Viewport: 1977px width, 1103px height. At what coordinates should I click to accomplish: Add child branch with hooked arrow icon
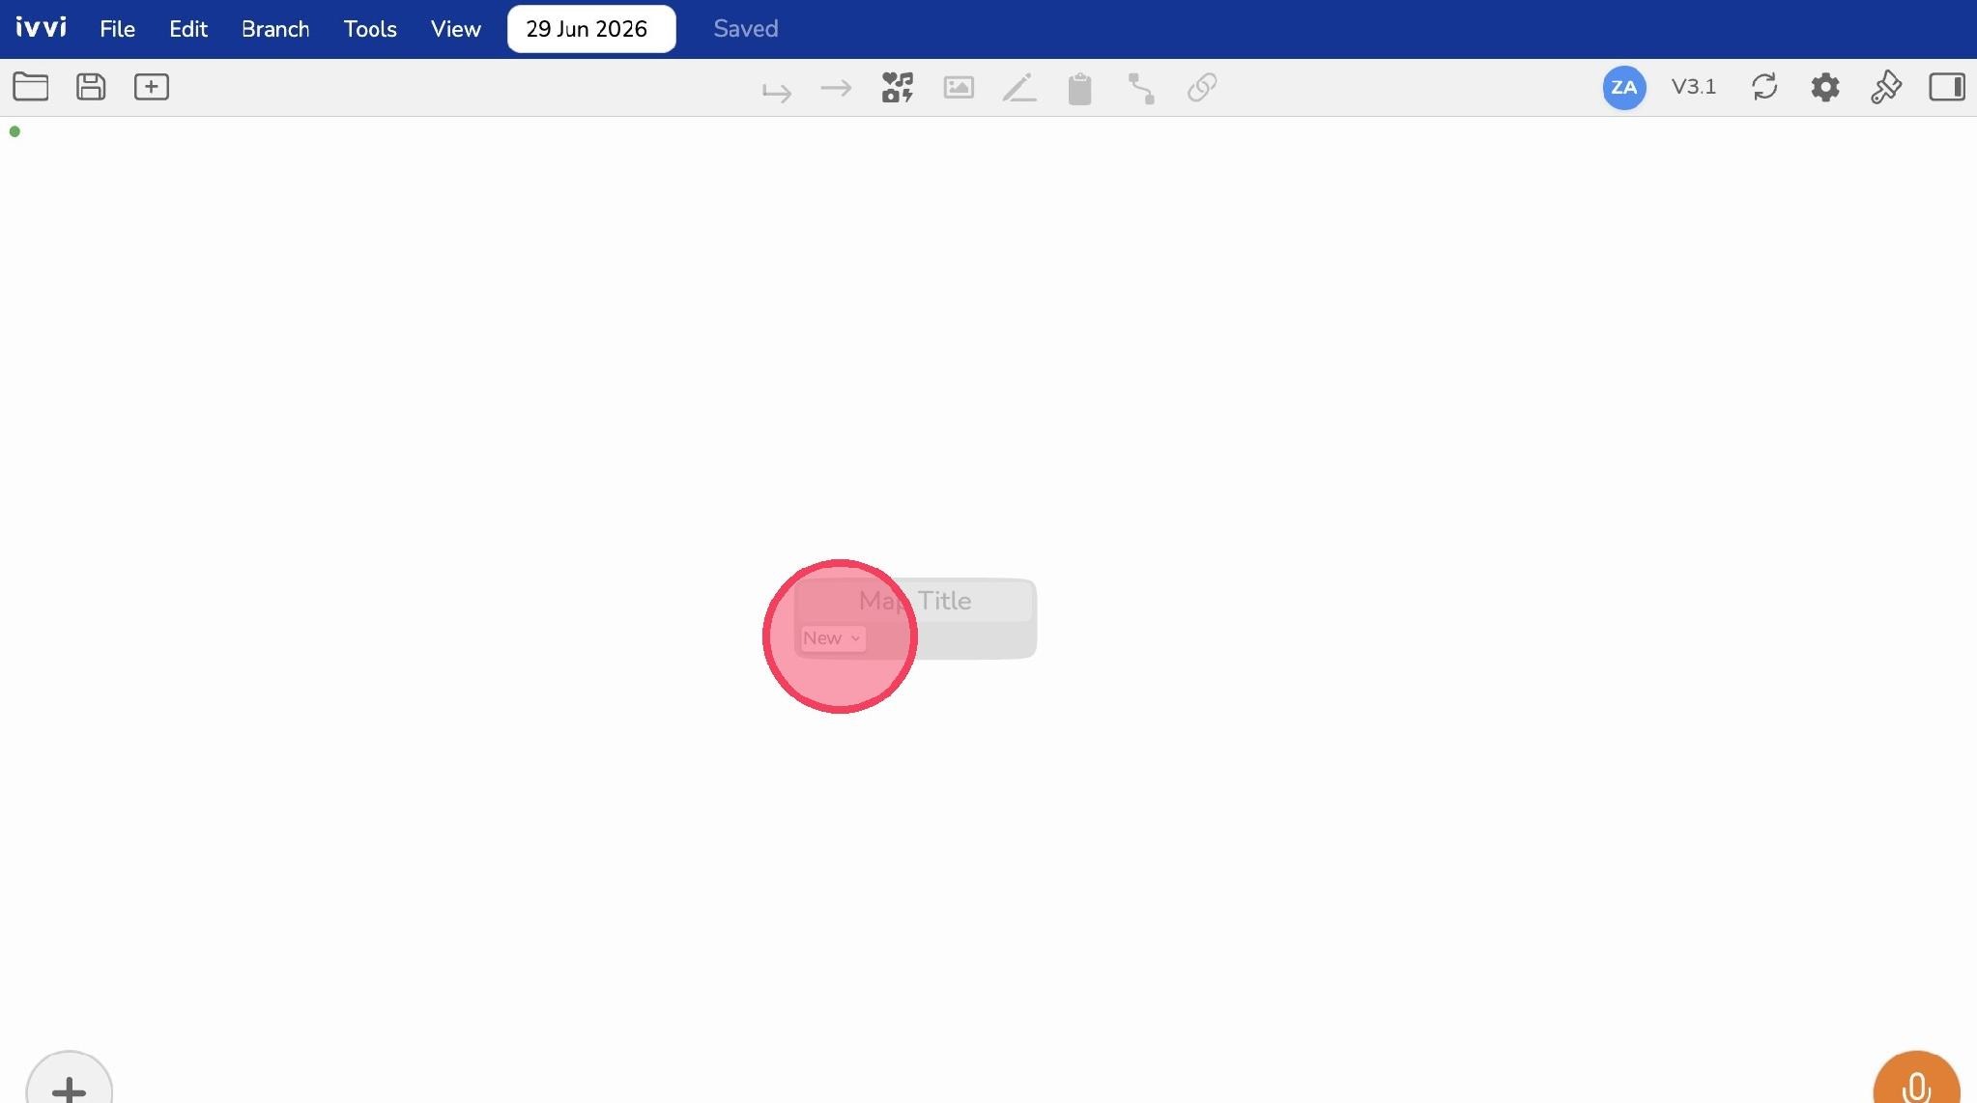tap(777, 91)
